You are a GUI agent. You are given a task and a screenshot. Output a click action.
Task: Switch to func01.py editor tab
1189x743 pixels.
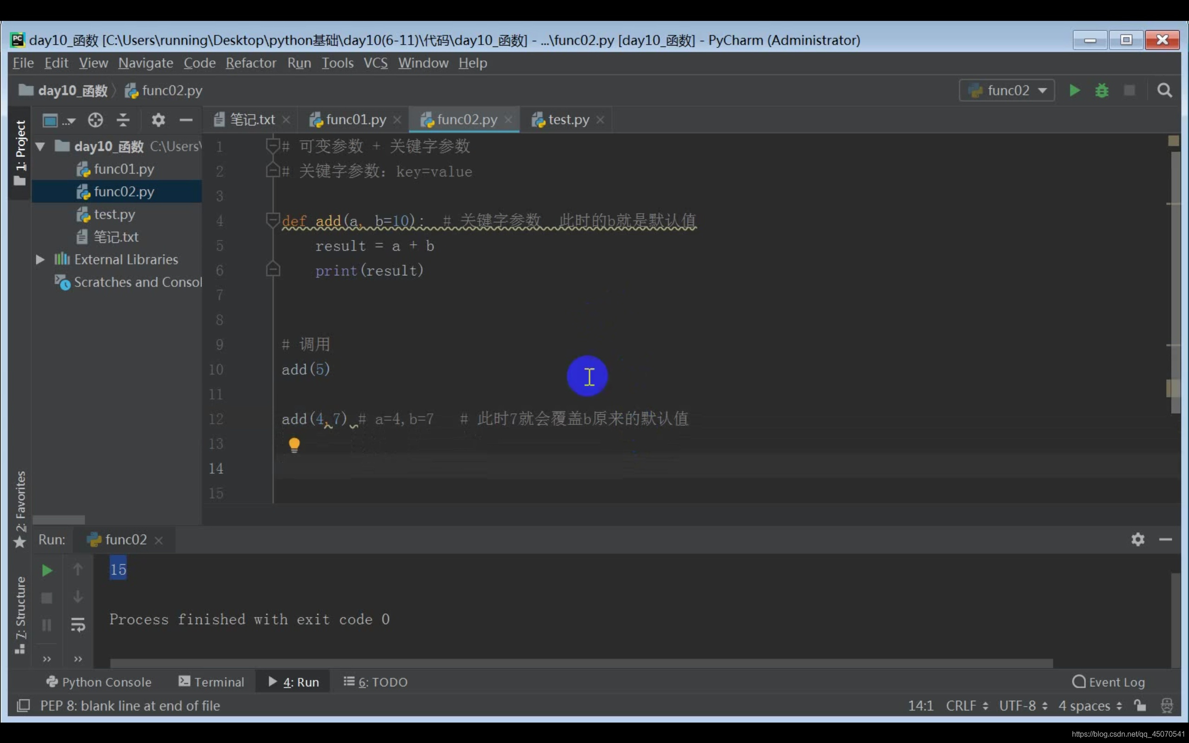point(356,119)
